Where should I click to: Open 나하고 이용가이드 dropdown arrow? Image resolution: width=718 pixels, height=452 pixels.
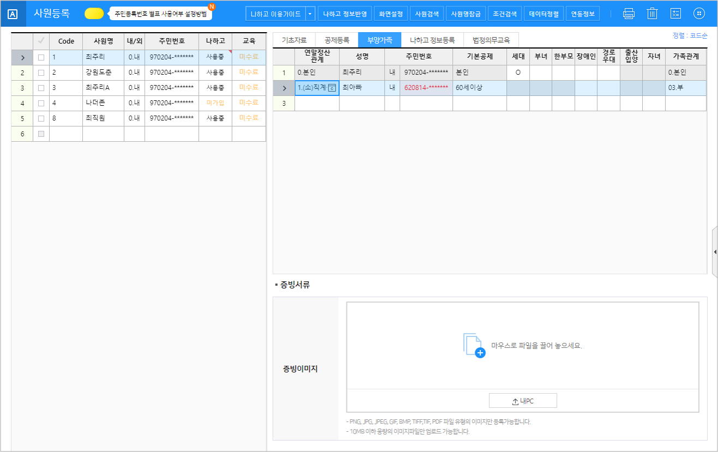click(310, 14)
